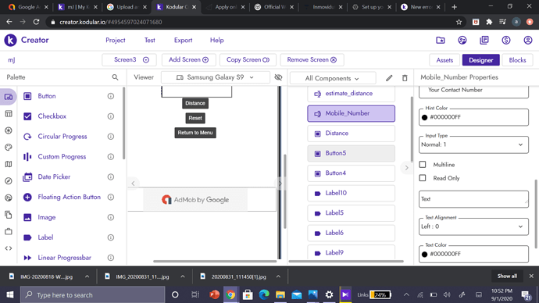Open the Help menu
Screen dimensions: 539x303
pos(217,40)
